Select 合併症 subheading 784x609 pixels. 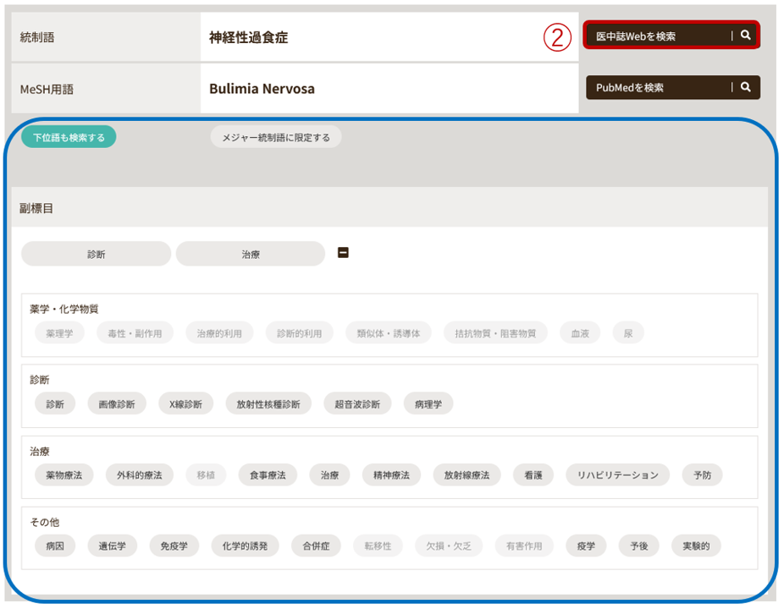(x=315, y=546)
